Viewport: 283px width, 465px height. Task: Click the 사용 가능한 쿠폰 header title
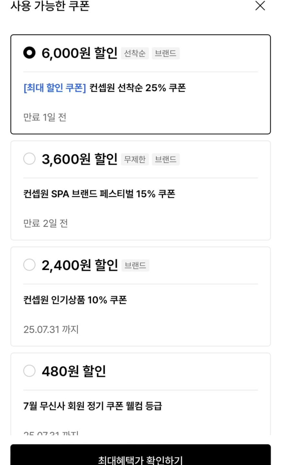click(x=50, y=6)
